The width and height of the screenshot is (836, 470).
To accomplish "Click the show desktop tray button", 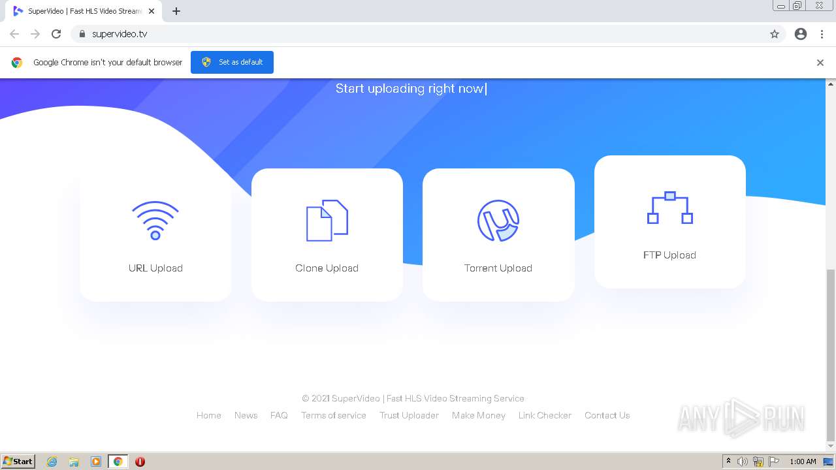I will click(829, 462).
